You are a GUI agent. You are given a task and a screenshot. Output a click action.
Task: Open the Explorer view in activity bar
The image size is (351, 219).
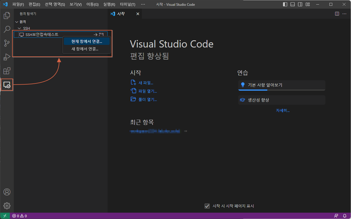point(7,15)
